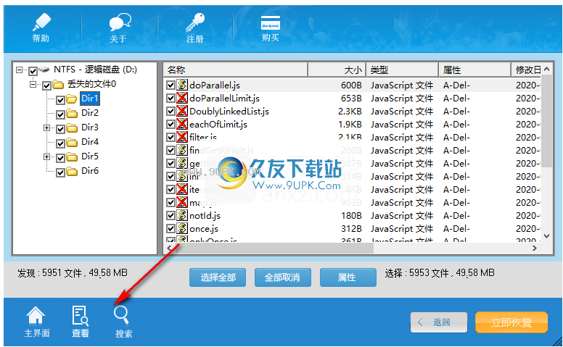
Task: Open the 帮助 help icon
Action: [x=41, y=28]
